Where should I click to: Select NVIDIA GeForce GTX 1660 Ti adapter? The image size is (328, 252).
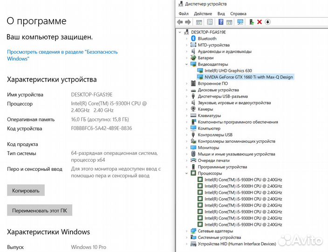(248, 77)
